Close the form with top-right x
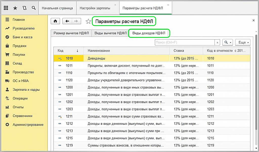Viewport: 259px width, 152px height. coord(253,21)
